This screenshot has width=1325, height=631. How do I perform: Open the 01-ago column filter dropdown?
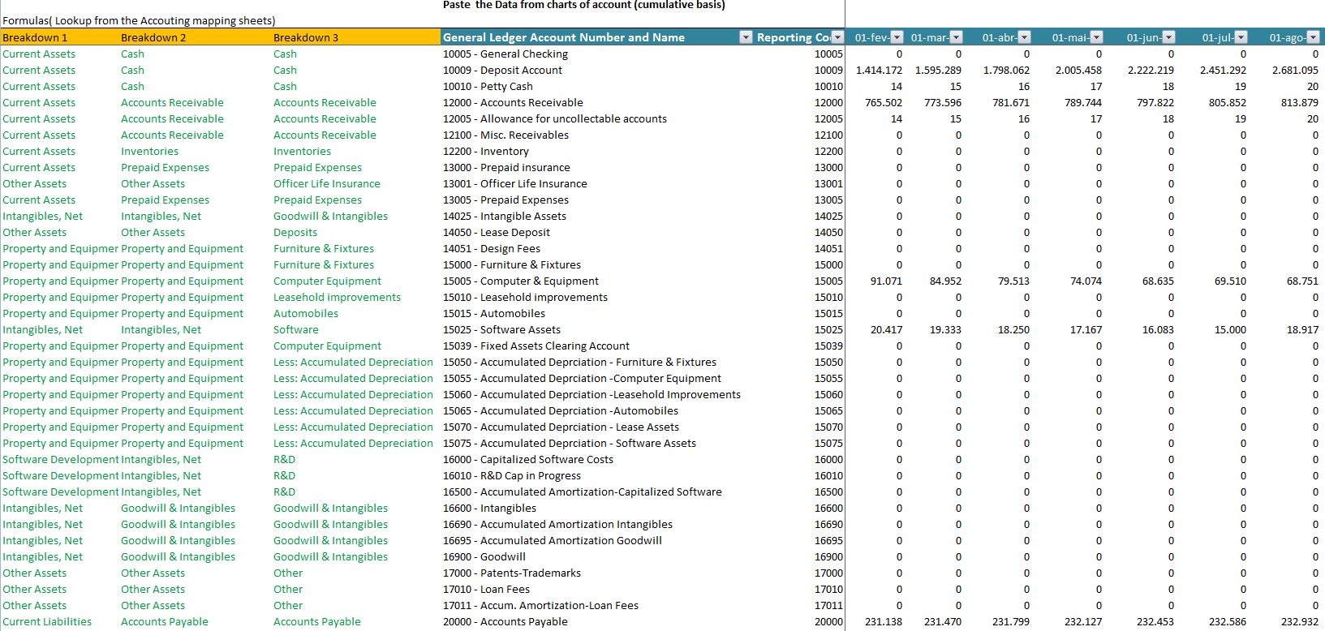(1313, 37)
